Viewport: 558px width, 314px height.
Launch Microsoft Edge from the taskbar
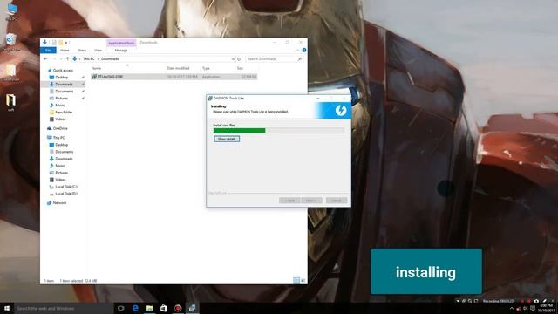135,308
